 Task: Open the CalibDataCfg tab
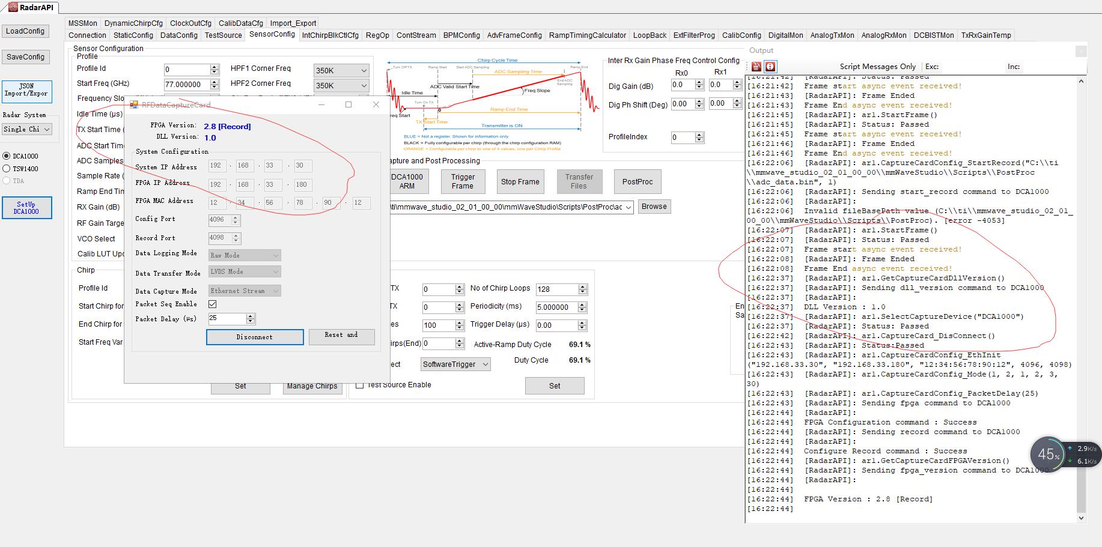pyautogui.click(x=240, y=23)
